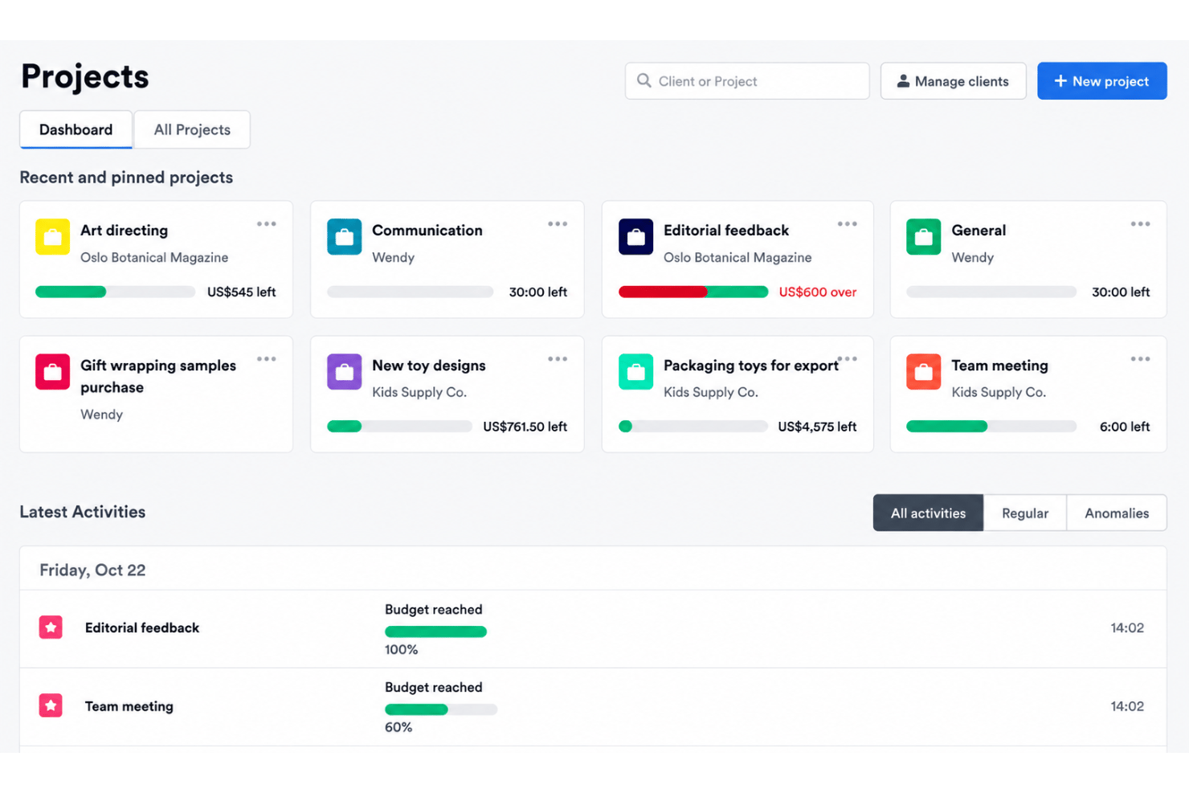This screenshot has width=1189, height=793.
Task: Open the General project title
Action: point(979,231)
